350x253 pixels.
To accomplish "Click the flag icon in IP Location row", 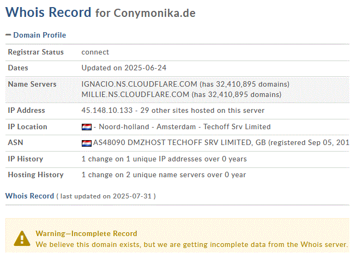I will pyautogui.click(x=86, y=127).
